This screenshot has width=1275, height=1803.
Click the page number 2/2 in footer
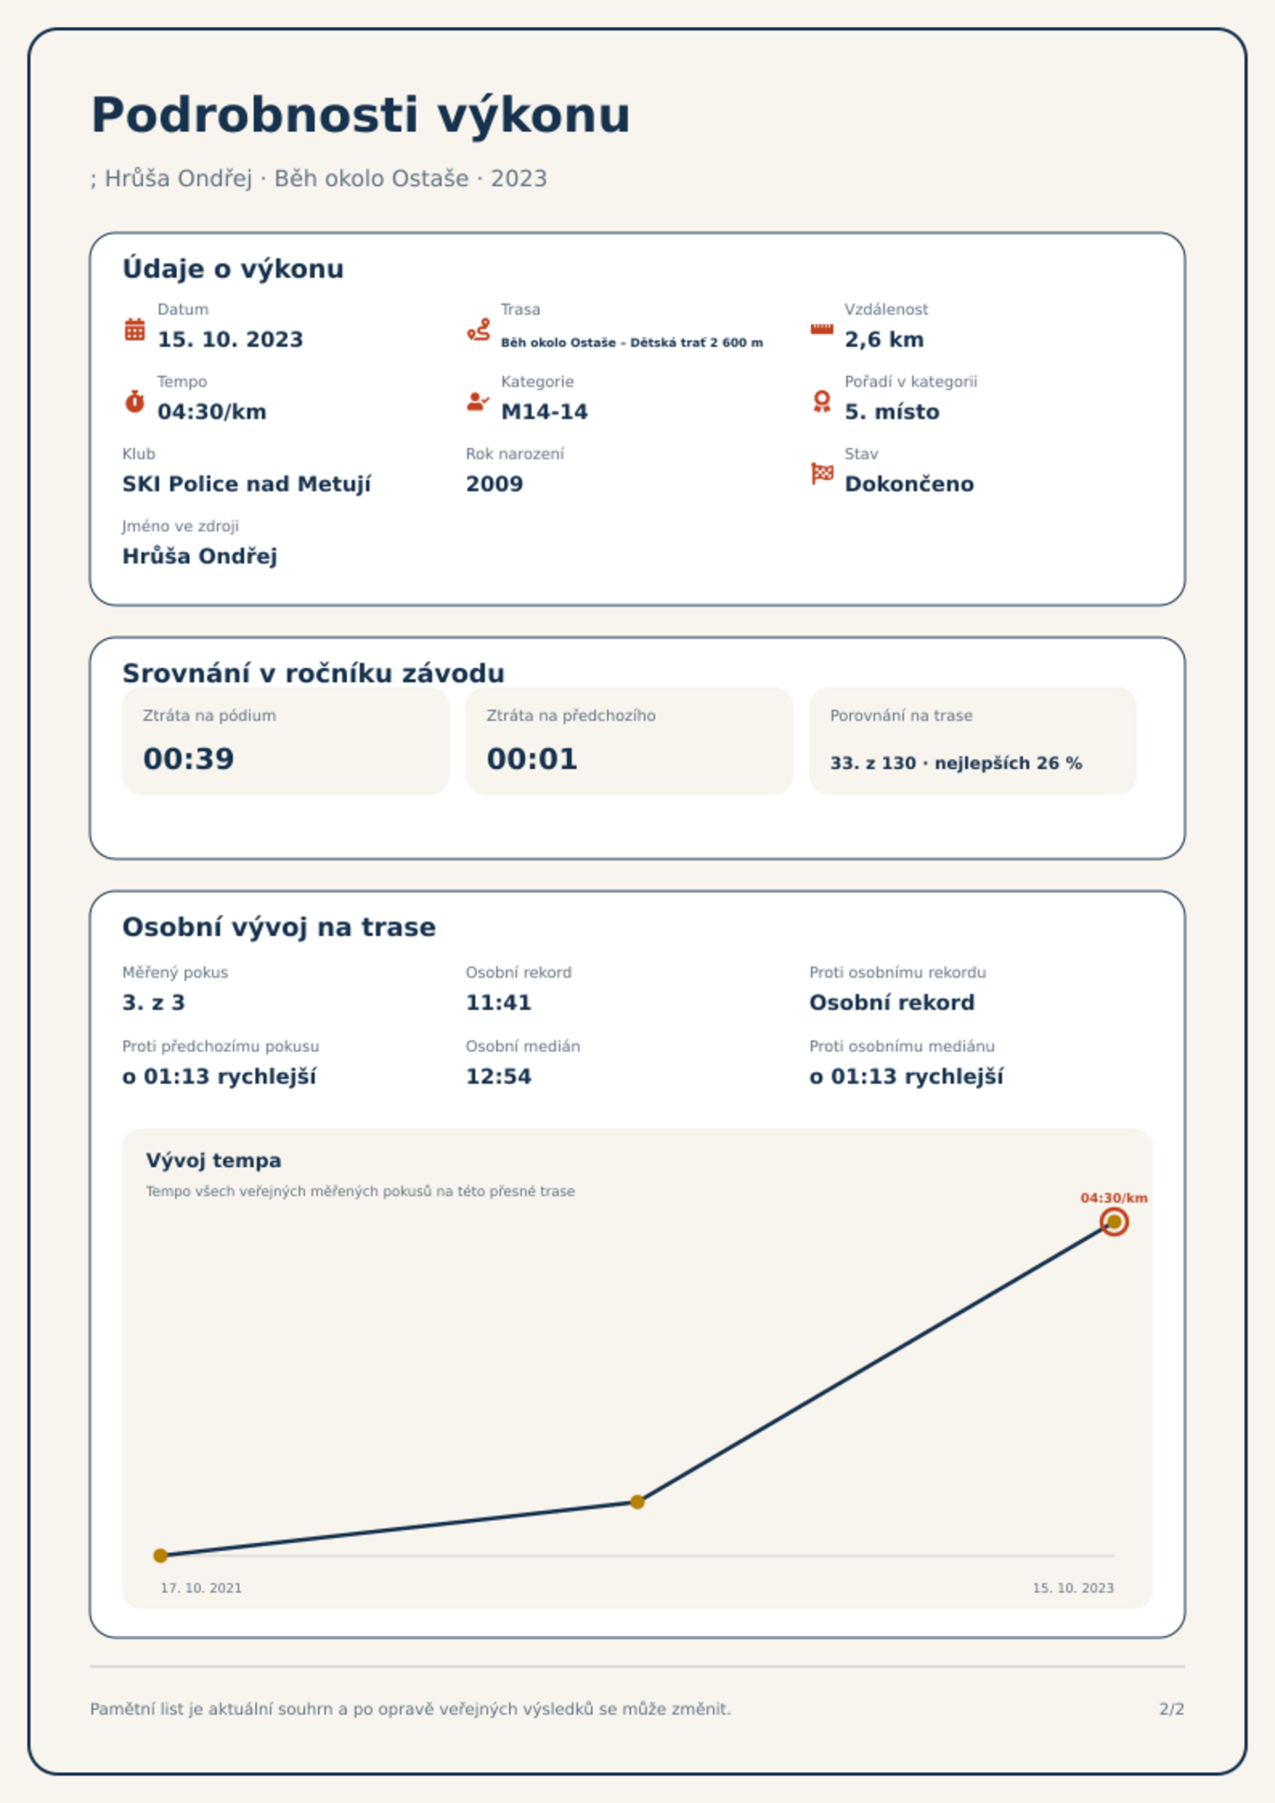pyautogui.click(x=1171, y=1709)
